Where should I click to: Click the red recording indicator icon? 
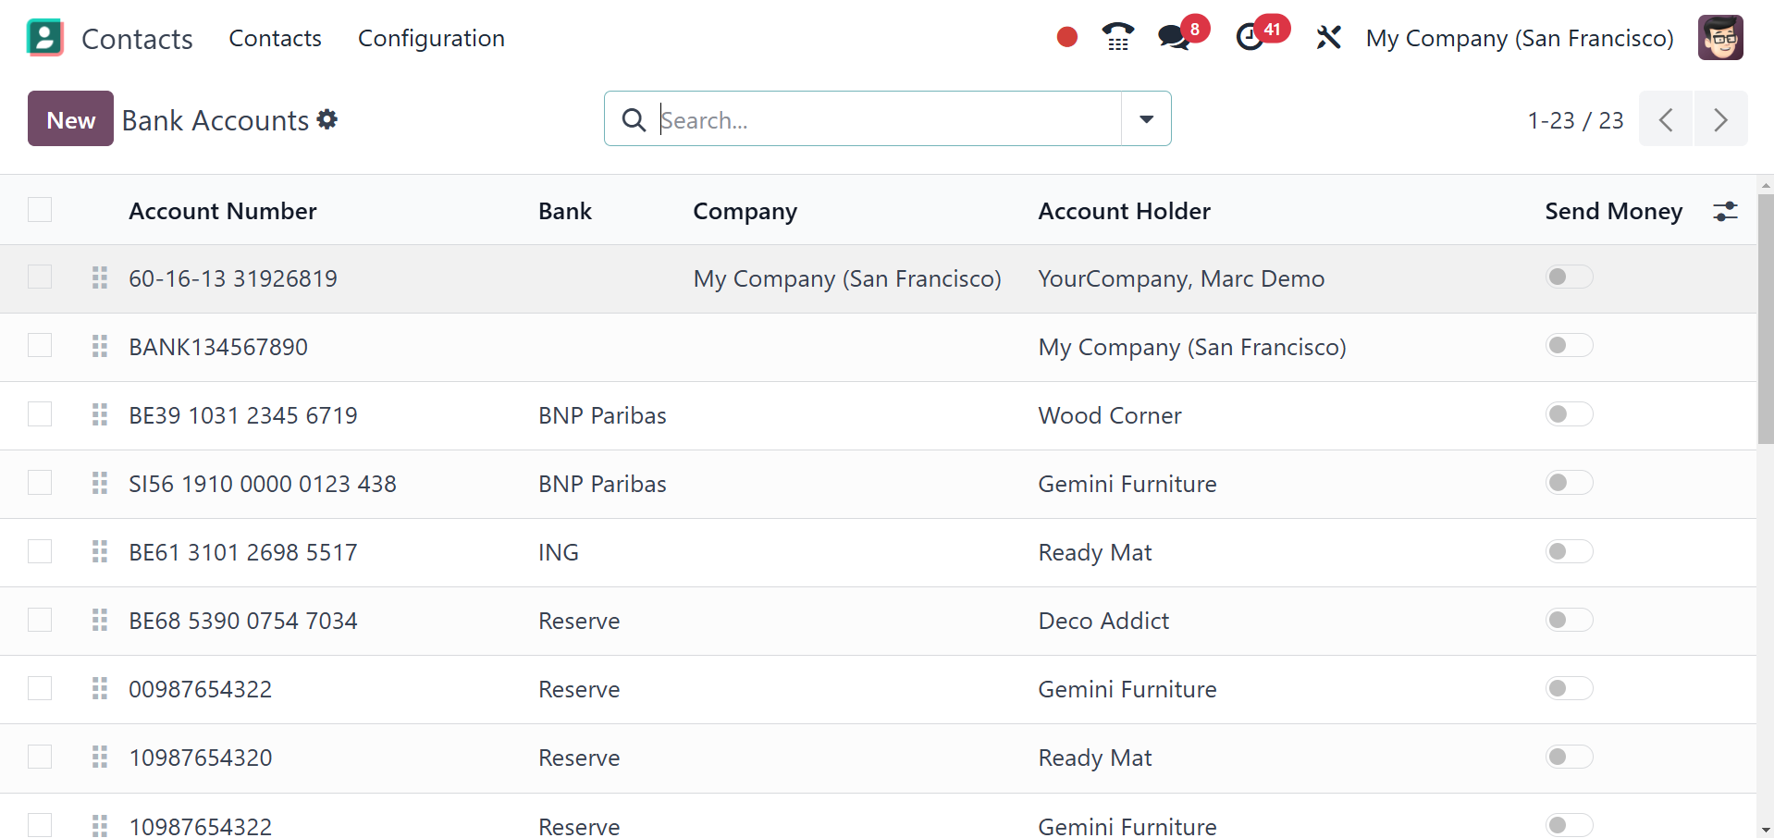[x=1066, y=37]
